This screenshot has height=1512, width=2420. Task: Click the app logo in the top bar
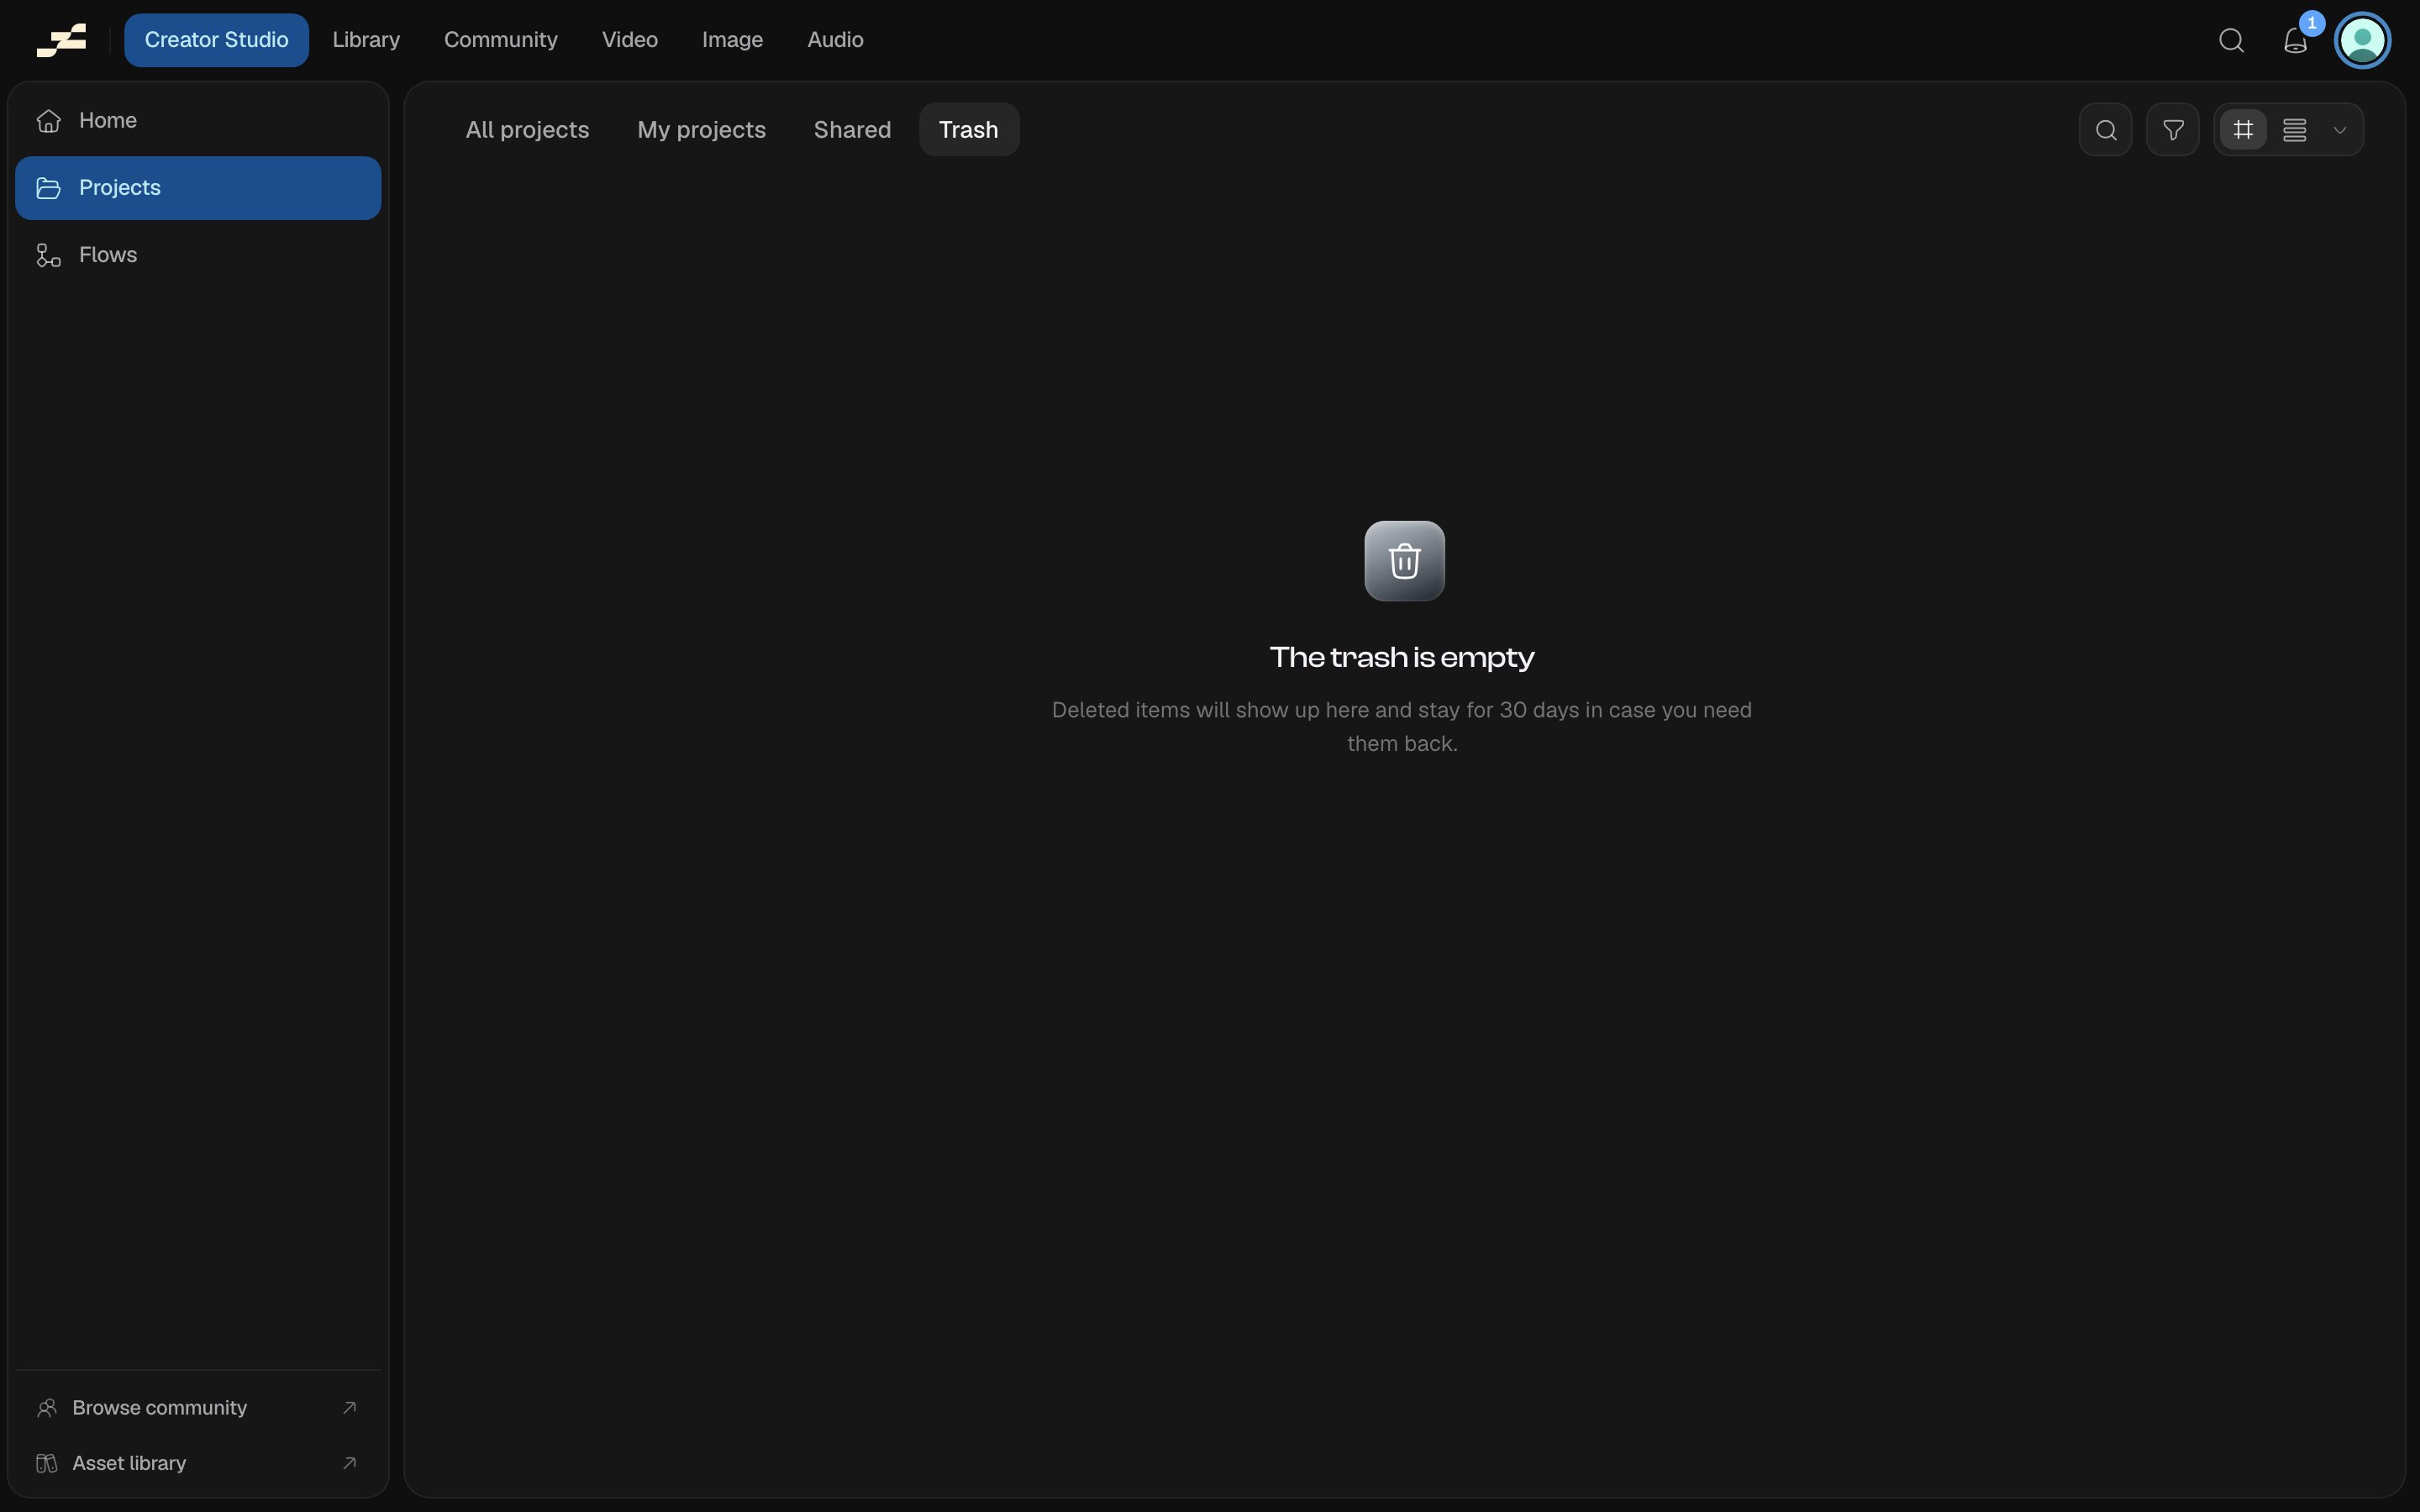[61, 40]
